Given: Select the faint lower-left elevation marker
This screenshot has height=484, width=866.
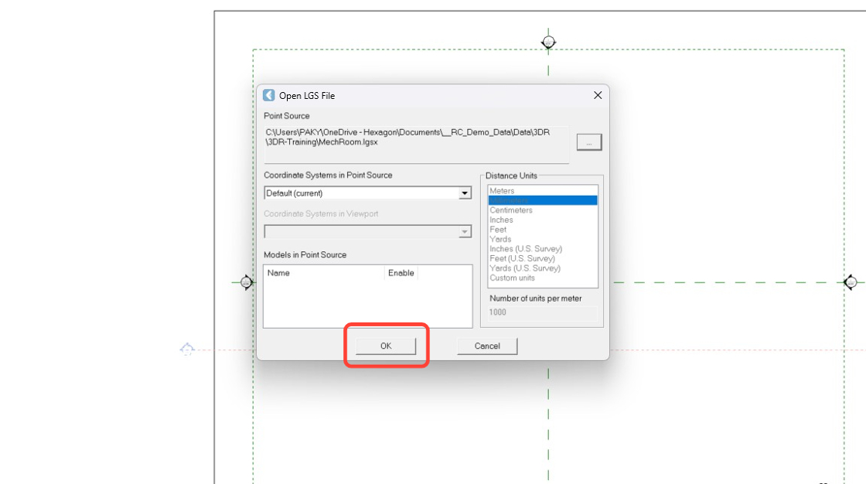Looking at the screenshot, I should (187, 349).
